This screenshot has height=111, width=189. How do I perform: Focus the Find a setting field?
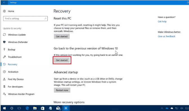[25, 18]
